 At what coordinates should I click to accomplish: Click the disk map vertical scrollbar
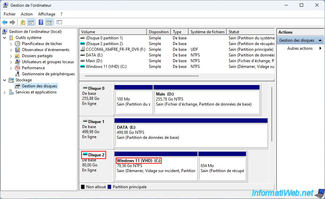coord(271,114)
